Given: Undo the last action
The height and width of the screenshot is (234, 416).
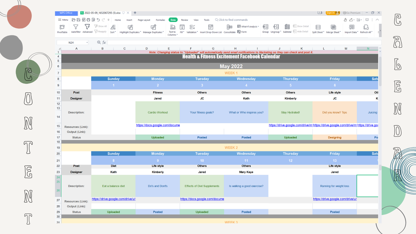Looking at the screenshot, I should [98, 20].
